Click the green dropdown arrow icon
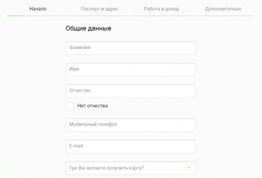Viewport: 262px width, 178px height. coord(189,168)
